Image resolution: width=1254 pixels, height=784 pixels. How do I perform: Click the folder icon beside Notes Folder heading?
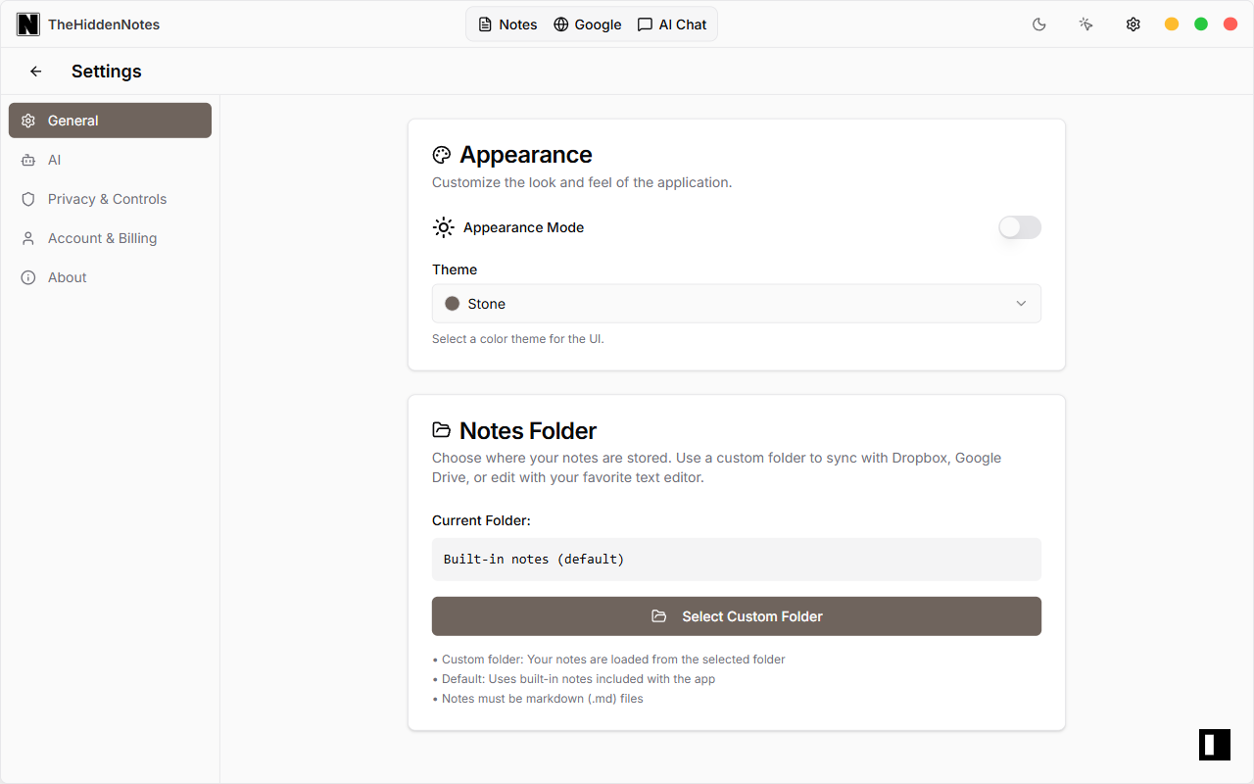pyautogui.click(x=441, y=429)
